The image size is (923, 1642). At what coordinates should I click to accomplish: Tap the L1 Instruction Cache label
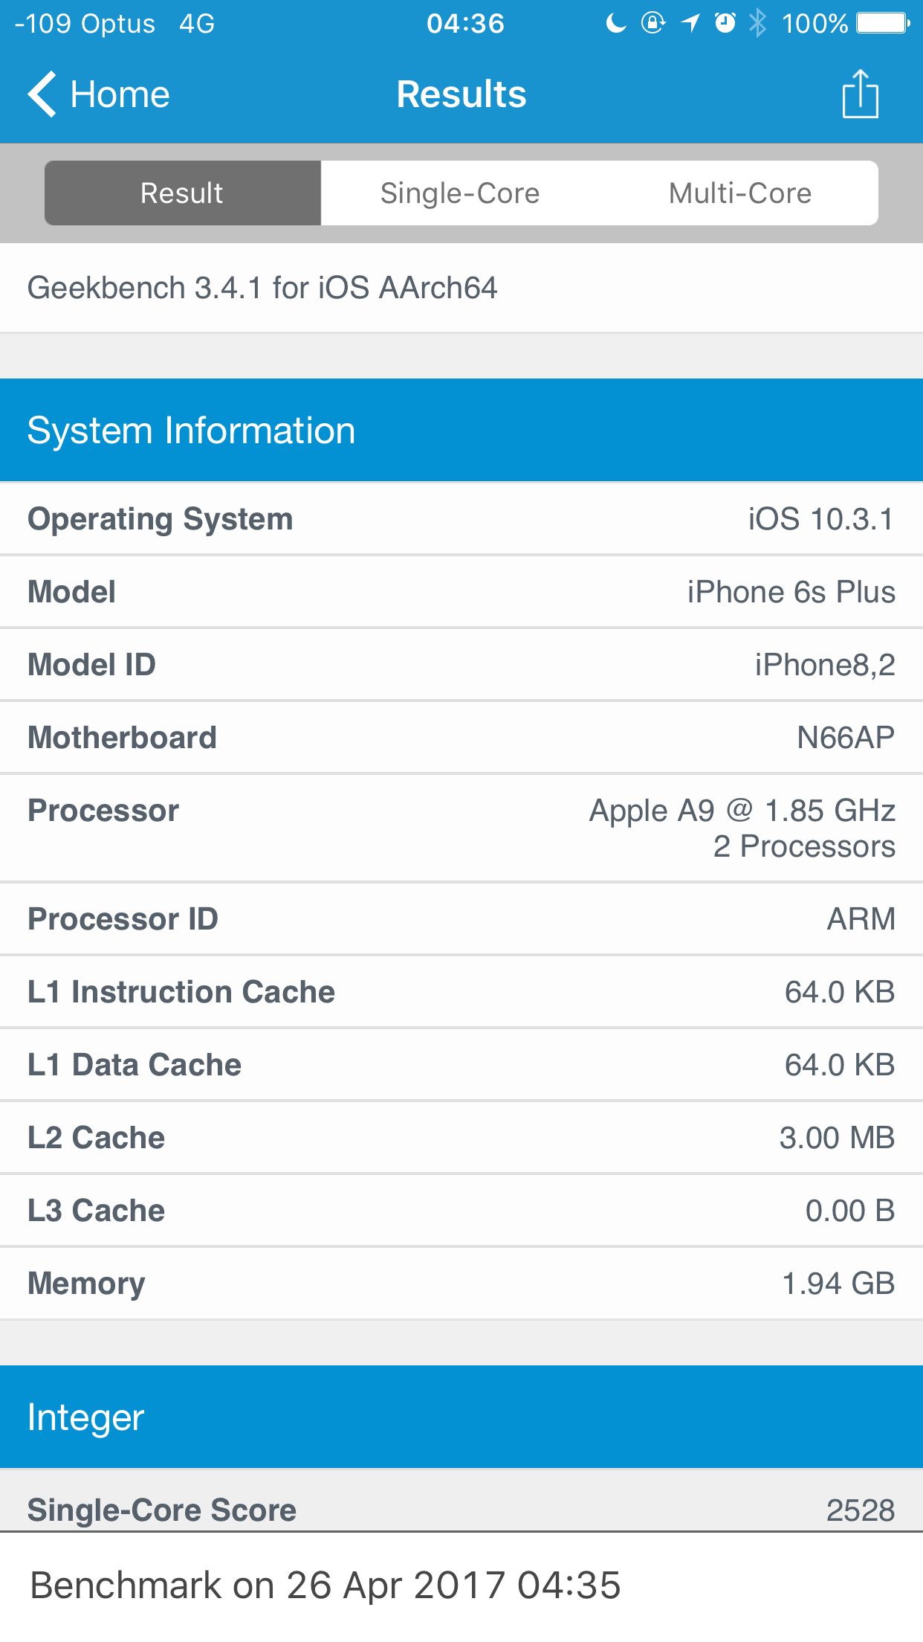click(181, 992)
